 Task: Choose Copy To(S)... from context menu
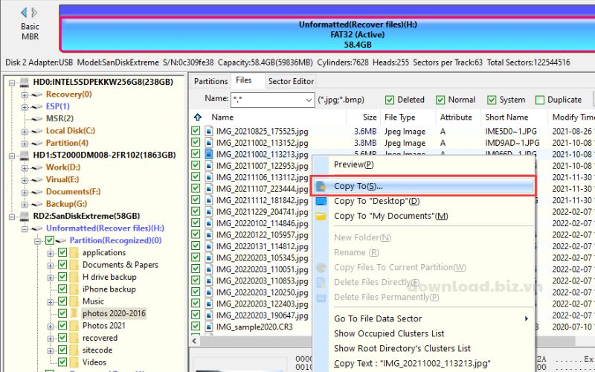pos(358,186)
